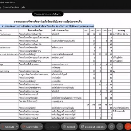Click the share-screen icon inside Share

48,127
